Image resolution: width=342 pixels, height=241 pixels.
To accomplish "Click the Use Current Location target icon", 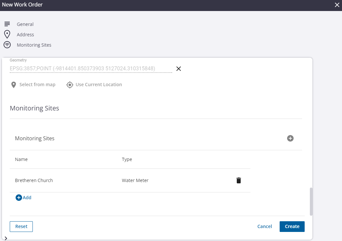I will (x=70, y=85).
